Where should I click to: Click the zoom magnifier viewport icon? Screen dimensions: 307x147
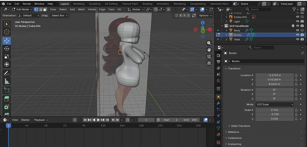point(209,43)
